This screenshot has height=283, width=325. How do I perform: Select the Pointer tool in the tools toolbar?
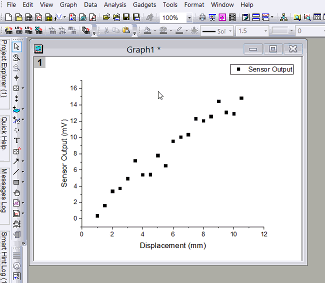pos(16,46)
